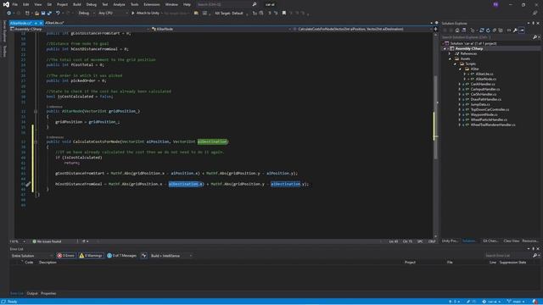Open the Debug menu
Image resolution: width=543 pixels, height=305 pixels.
pyautogui.click(x=92, y=4)
